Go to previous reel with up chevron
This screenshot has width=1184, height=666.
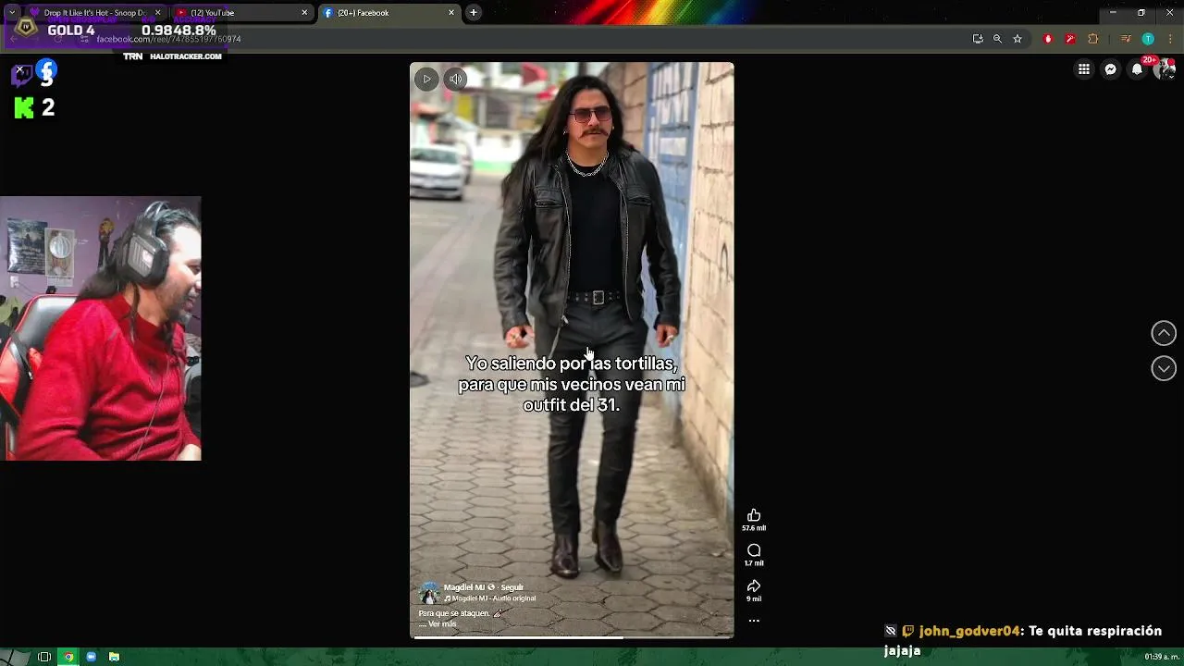[x=1164, y=333]
